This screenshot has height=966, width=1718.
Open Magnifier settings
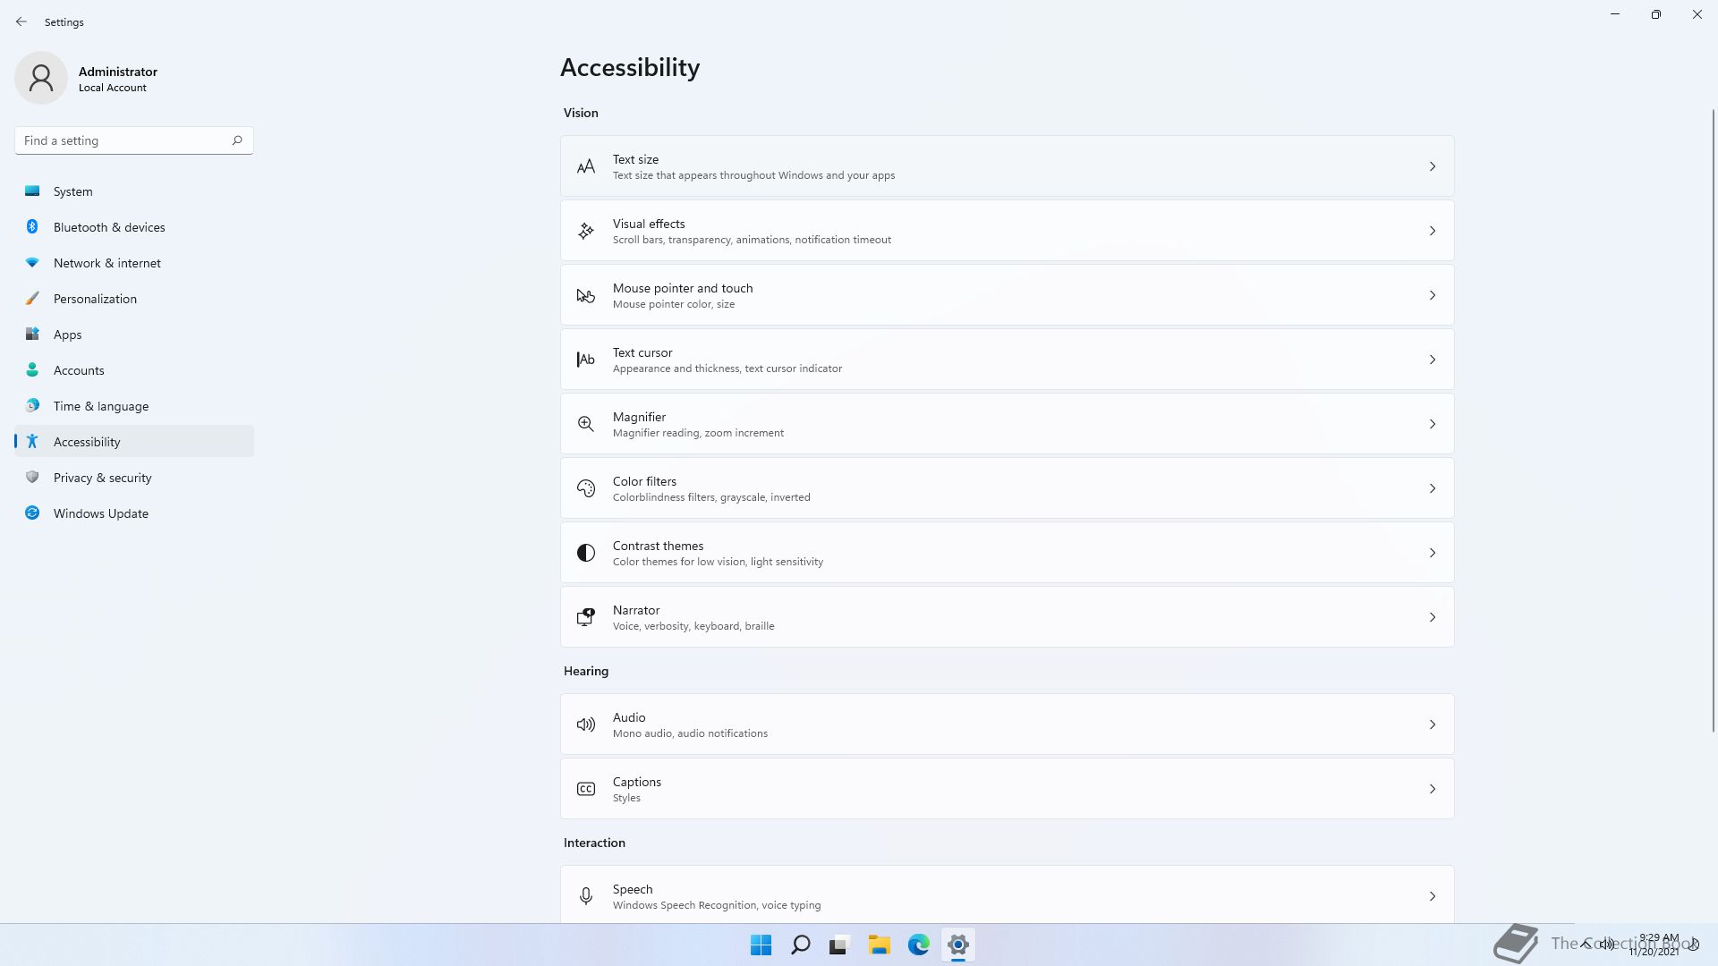(x=1008, y=424)
